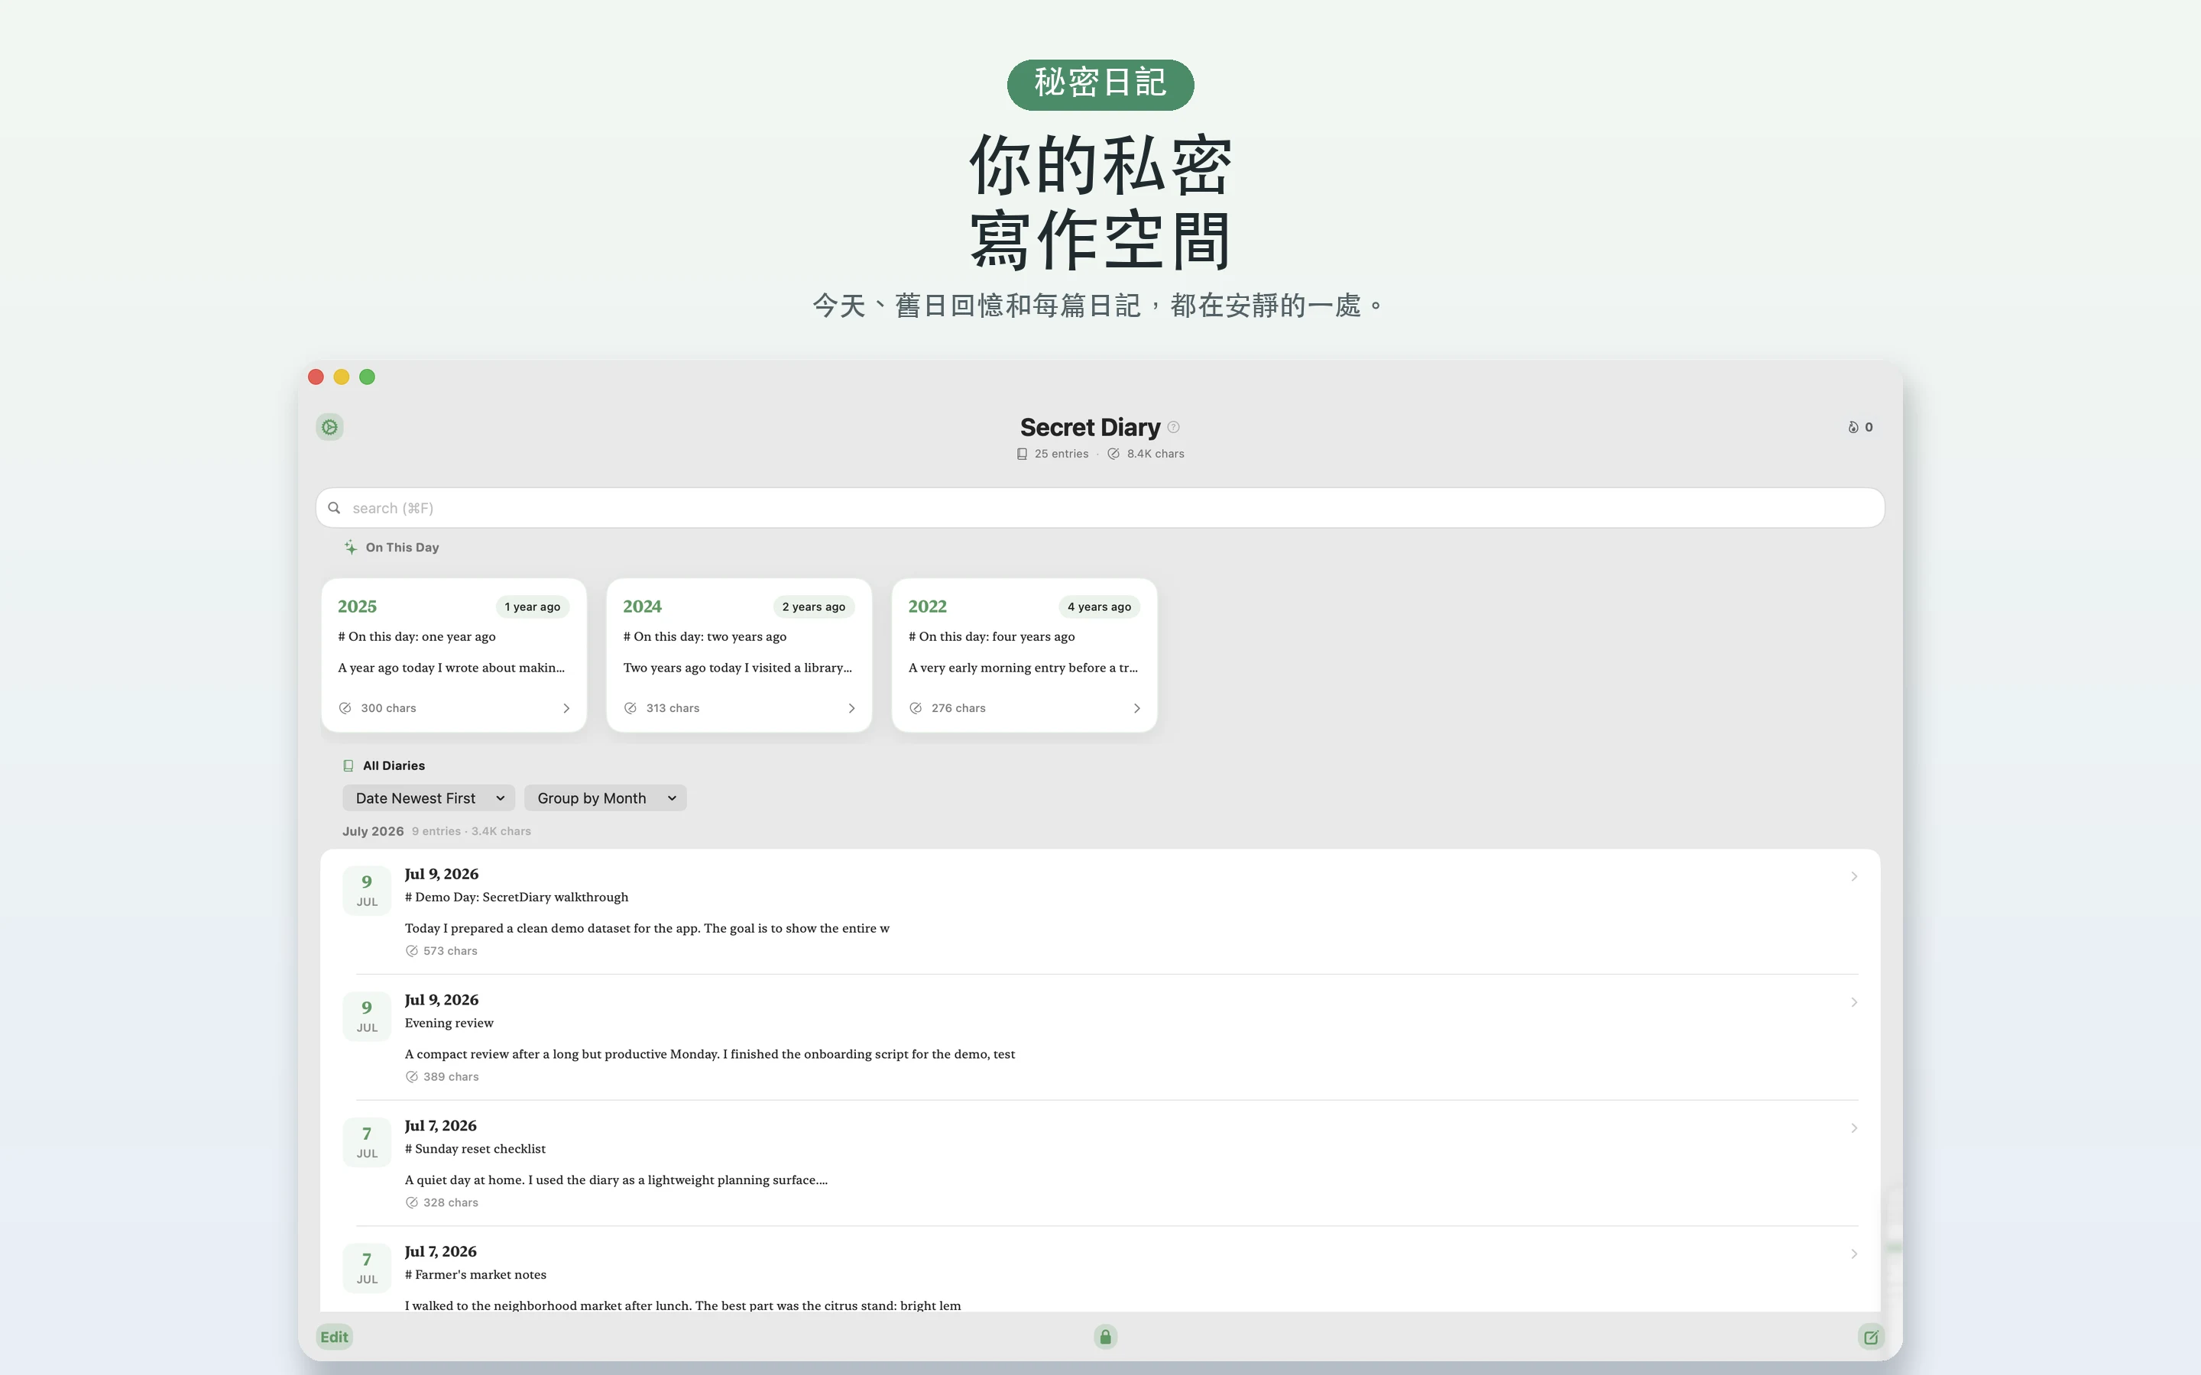Click the green 秘密日記 badge
Image resolution: width=2201 pixels, height=1375 pixels.
[x=1100, y=85]
